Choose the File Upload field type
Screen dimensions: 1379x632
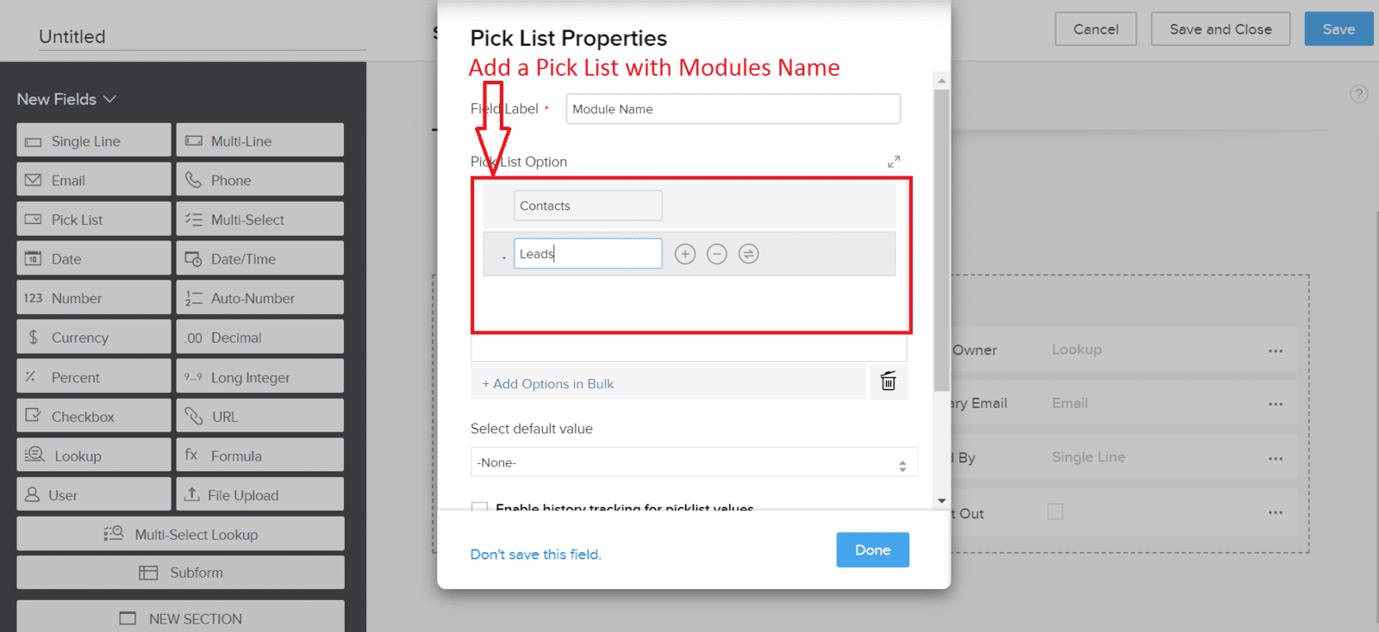click(x=260, y=494)
